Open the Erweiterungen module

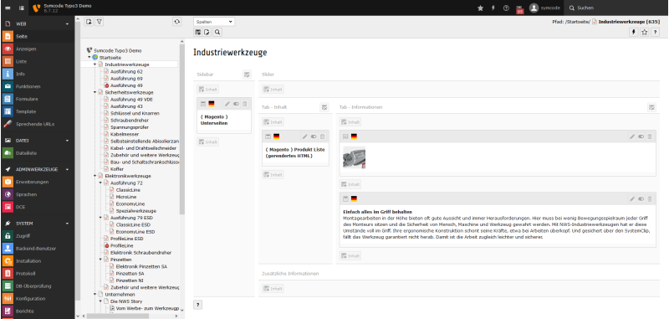37,182
